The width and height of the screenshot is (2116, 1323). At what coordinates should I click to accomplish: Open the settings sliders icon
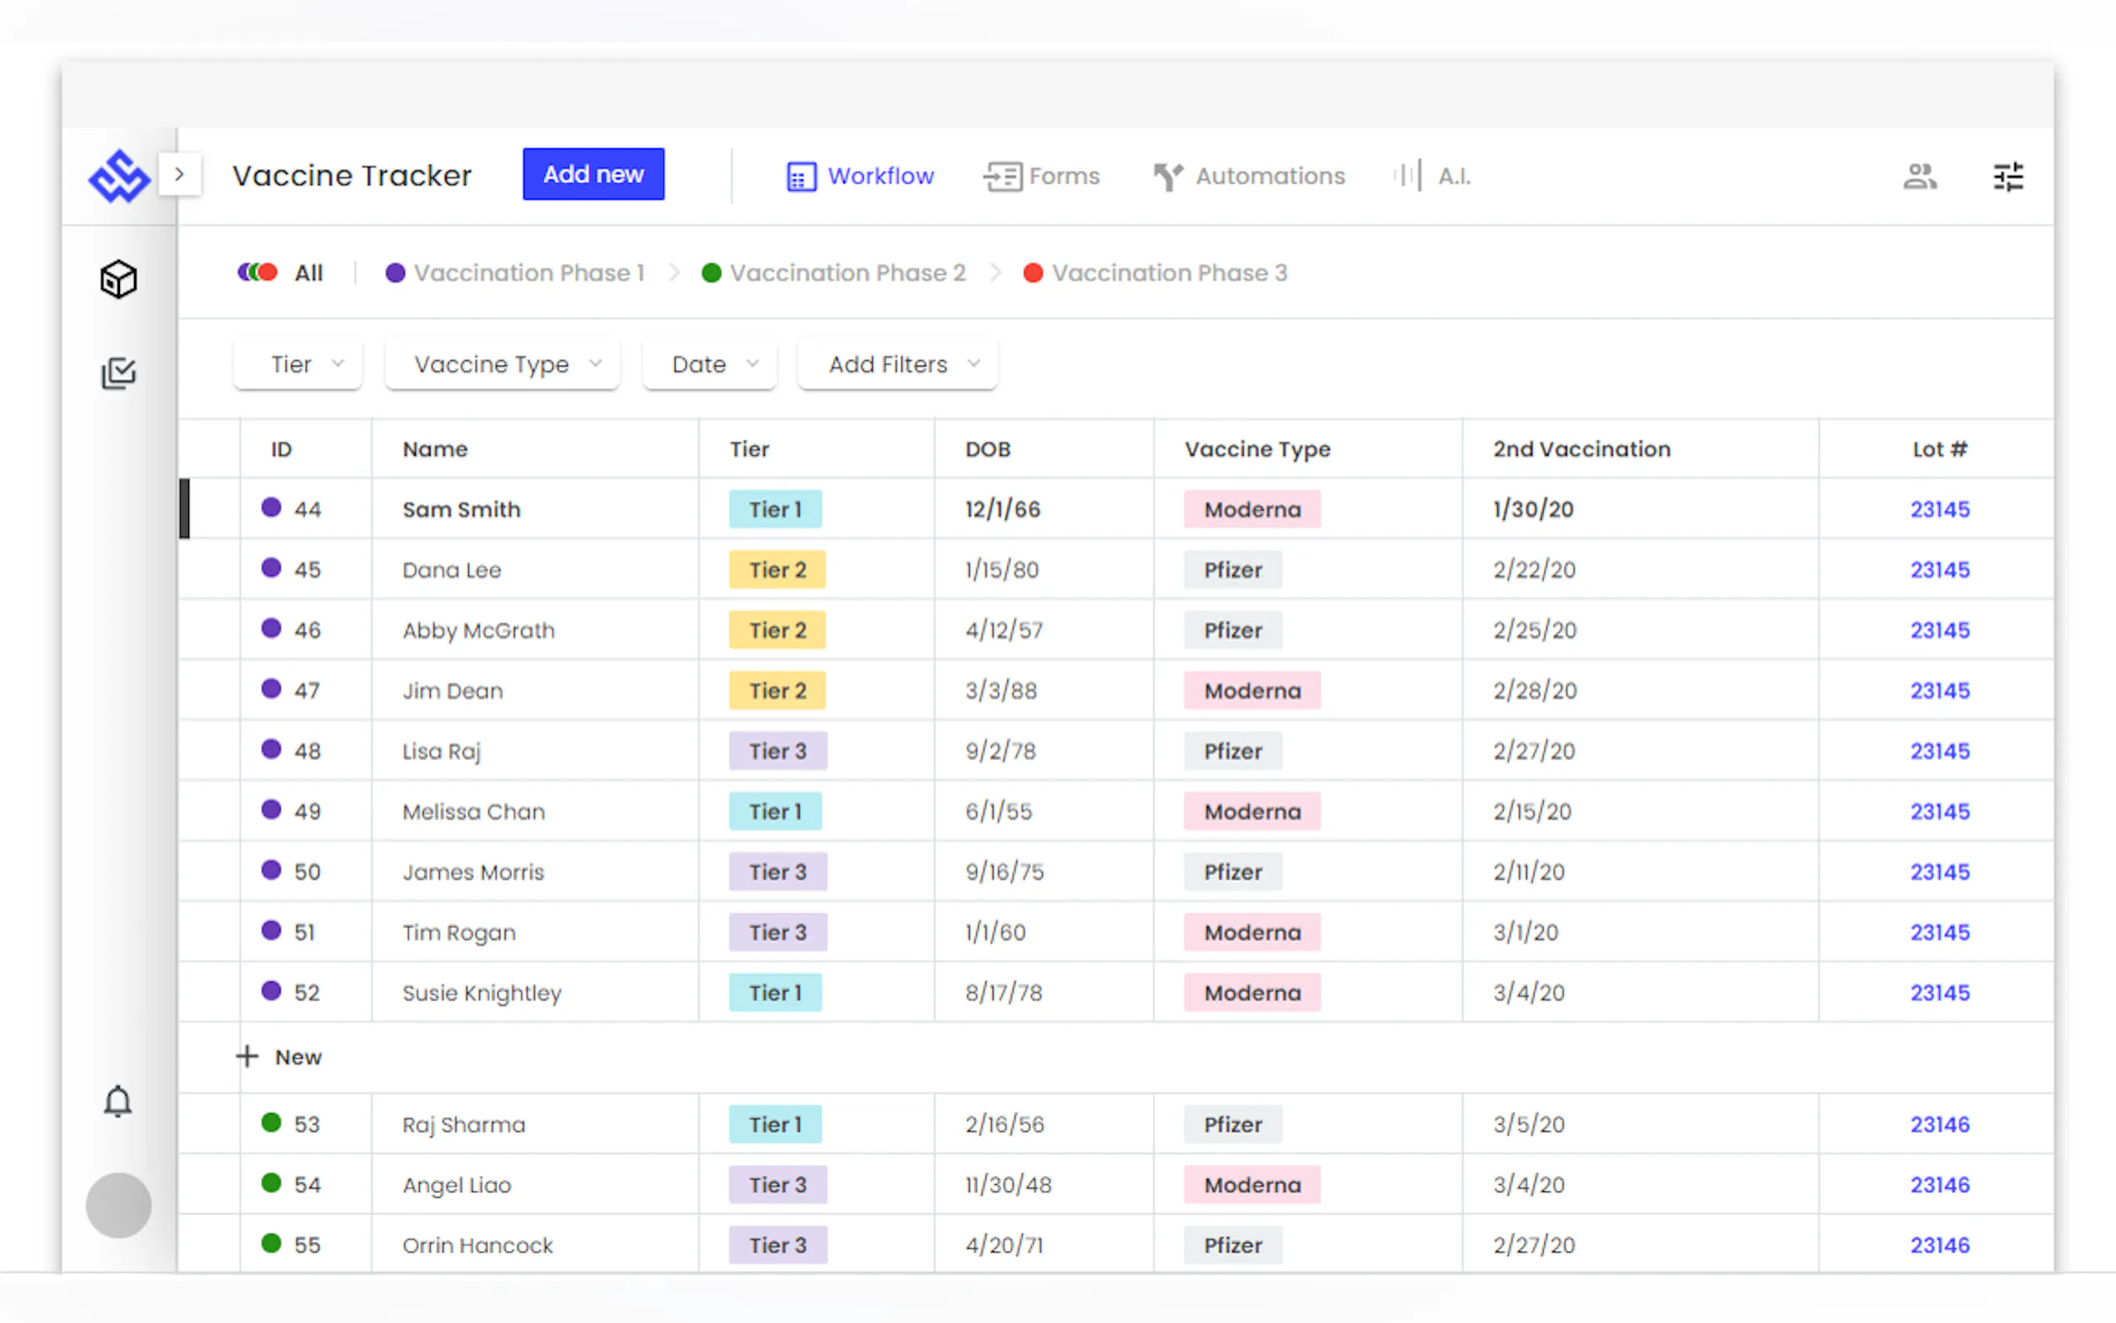click(x=2008, y=176)
